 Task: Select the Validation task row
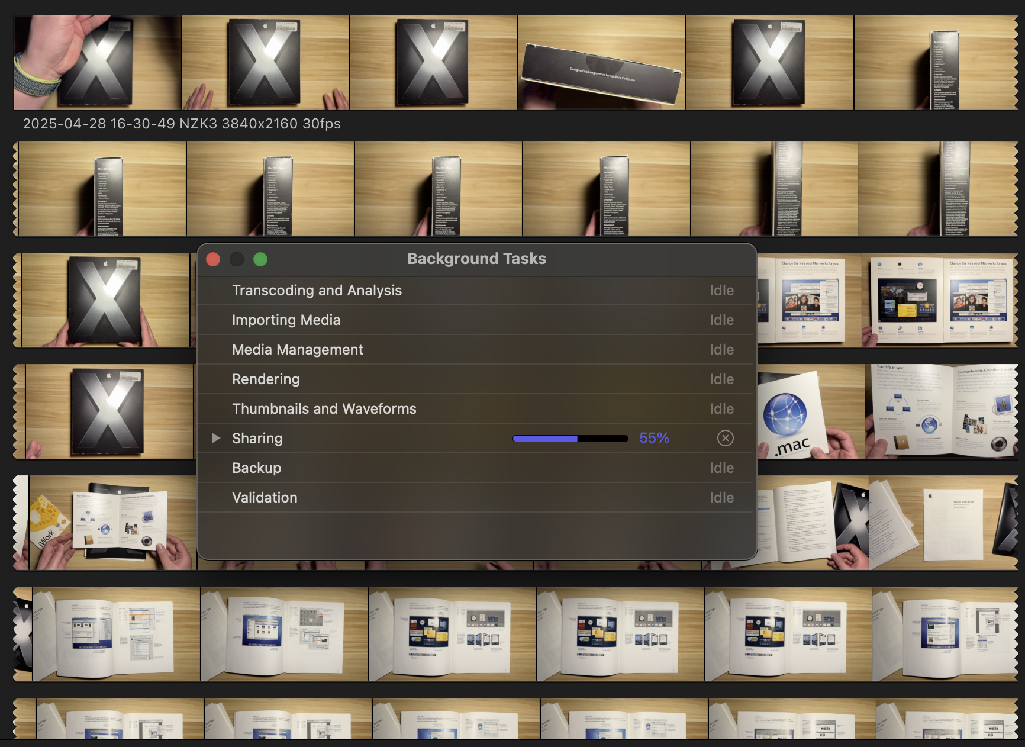pyautogui.click(x=475, y=498)
